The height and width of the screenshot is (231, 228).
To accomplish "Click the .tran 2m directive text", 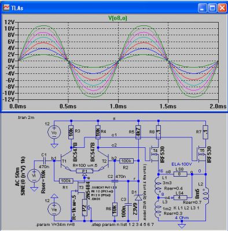I will coord(26,117).
